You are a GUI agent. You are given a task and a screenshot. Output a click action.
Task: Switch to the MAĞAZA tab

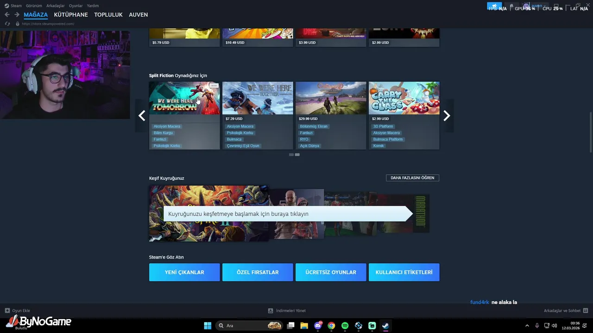click(x=36, y=15)
